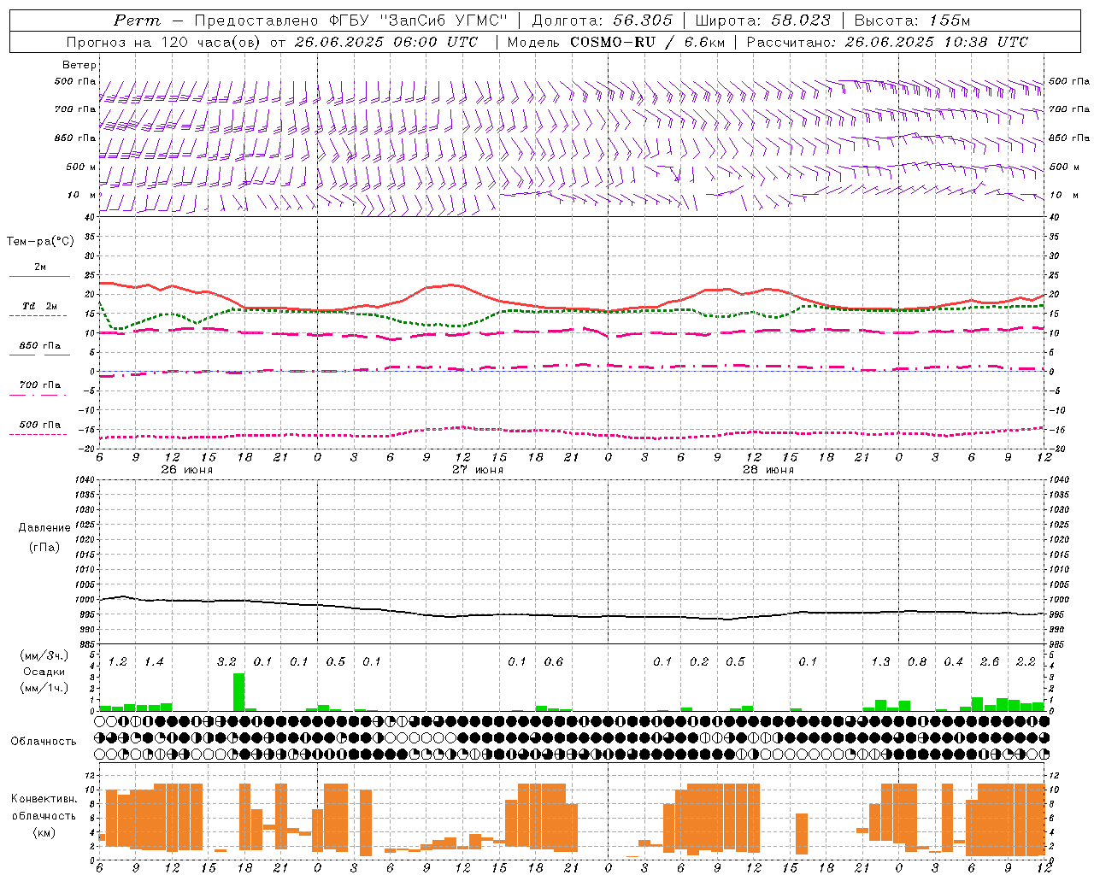Click the Td 2м legend label
This screenshot has width=1094, height=875.
[x=40, y=306]
